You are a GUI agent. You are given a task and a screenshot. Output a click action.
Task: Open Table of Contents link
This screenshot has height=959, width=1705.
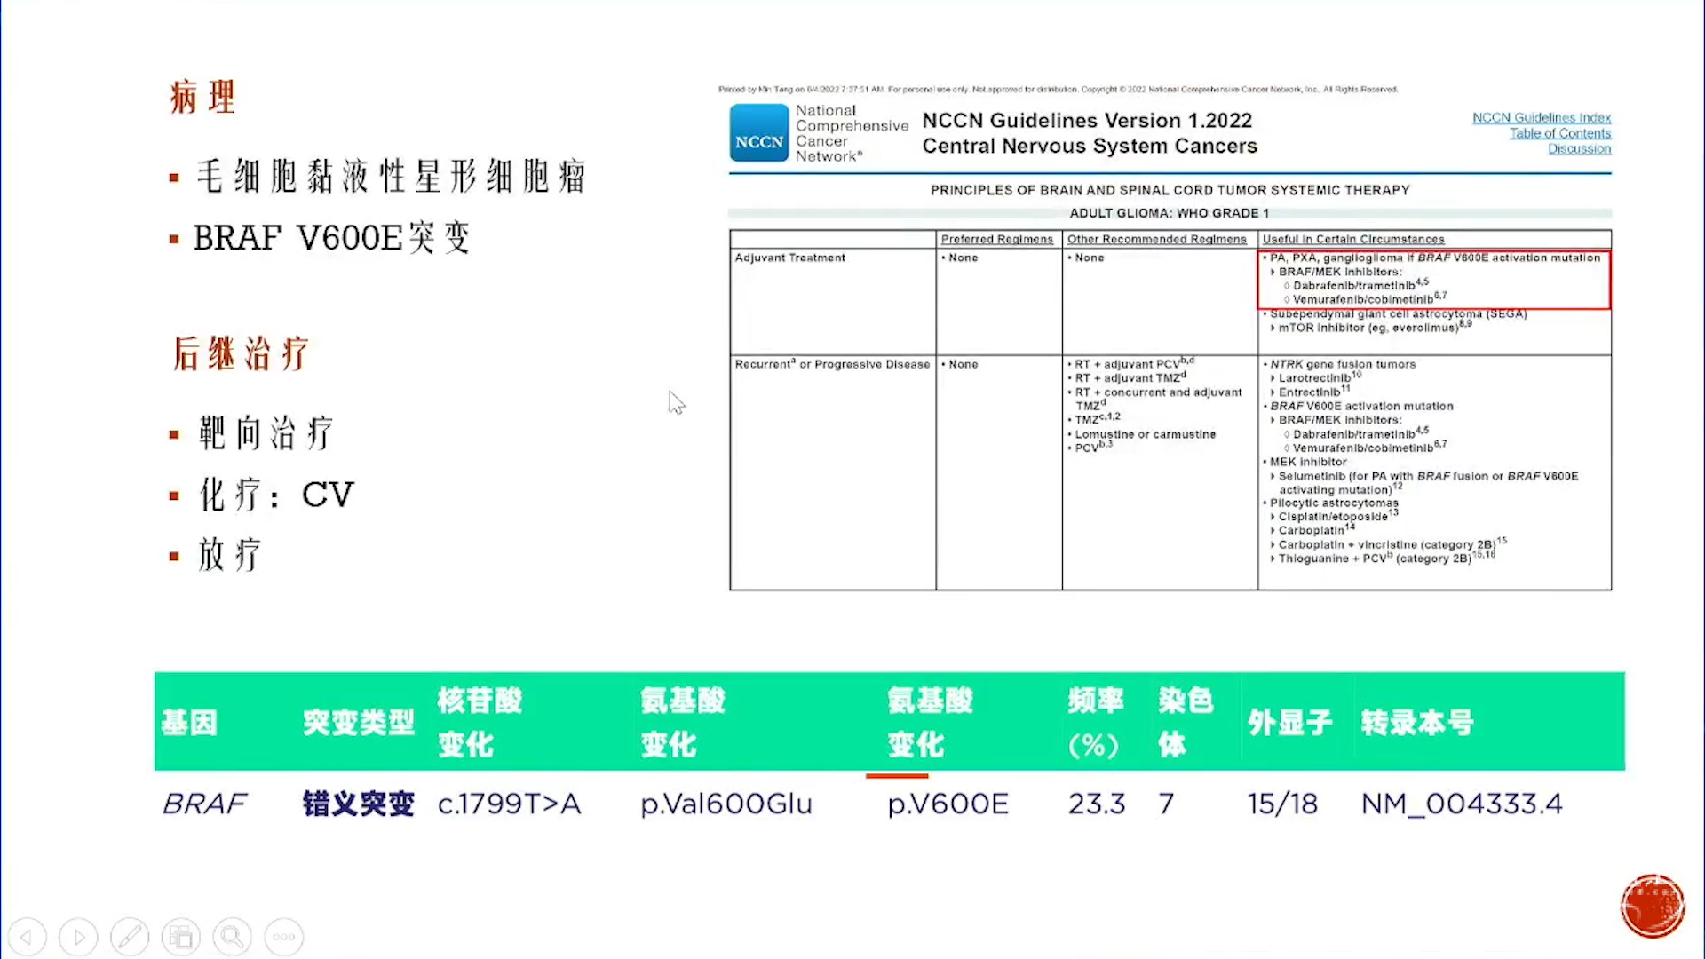1559,133
